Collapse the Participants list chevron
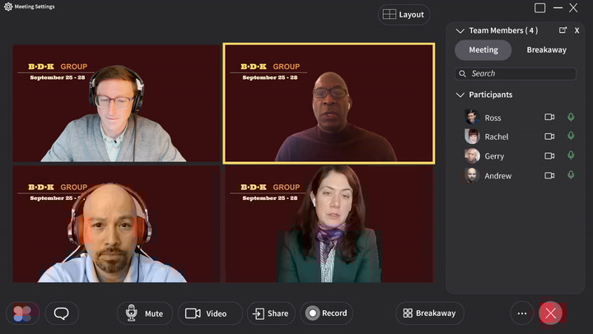 tap(460, 95)
